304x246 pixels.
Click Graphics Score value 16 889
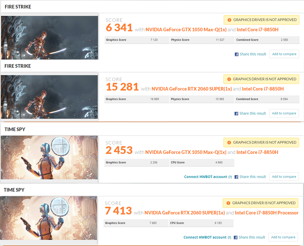pyautogui.click(x=155, y=99)
